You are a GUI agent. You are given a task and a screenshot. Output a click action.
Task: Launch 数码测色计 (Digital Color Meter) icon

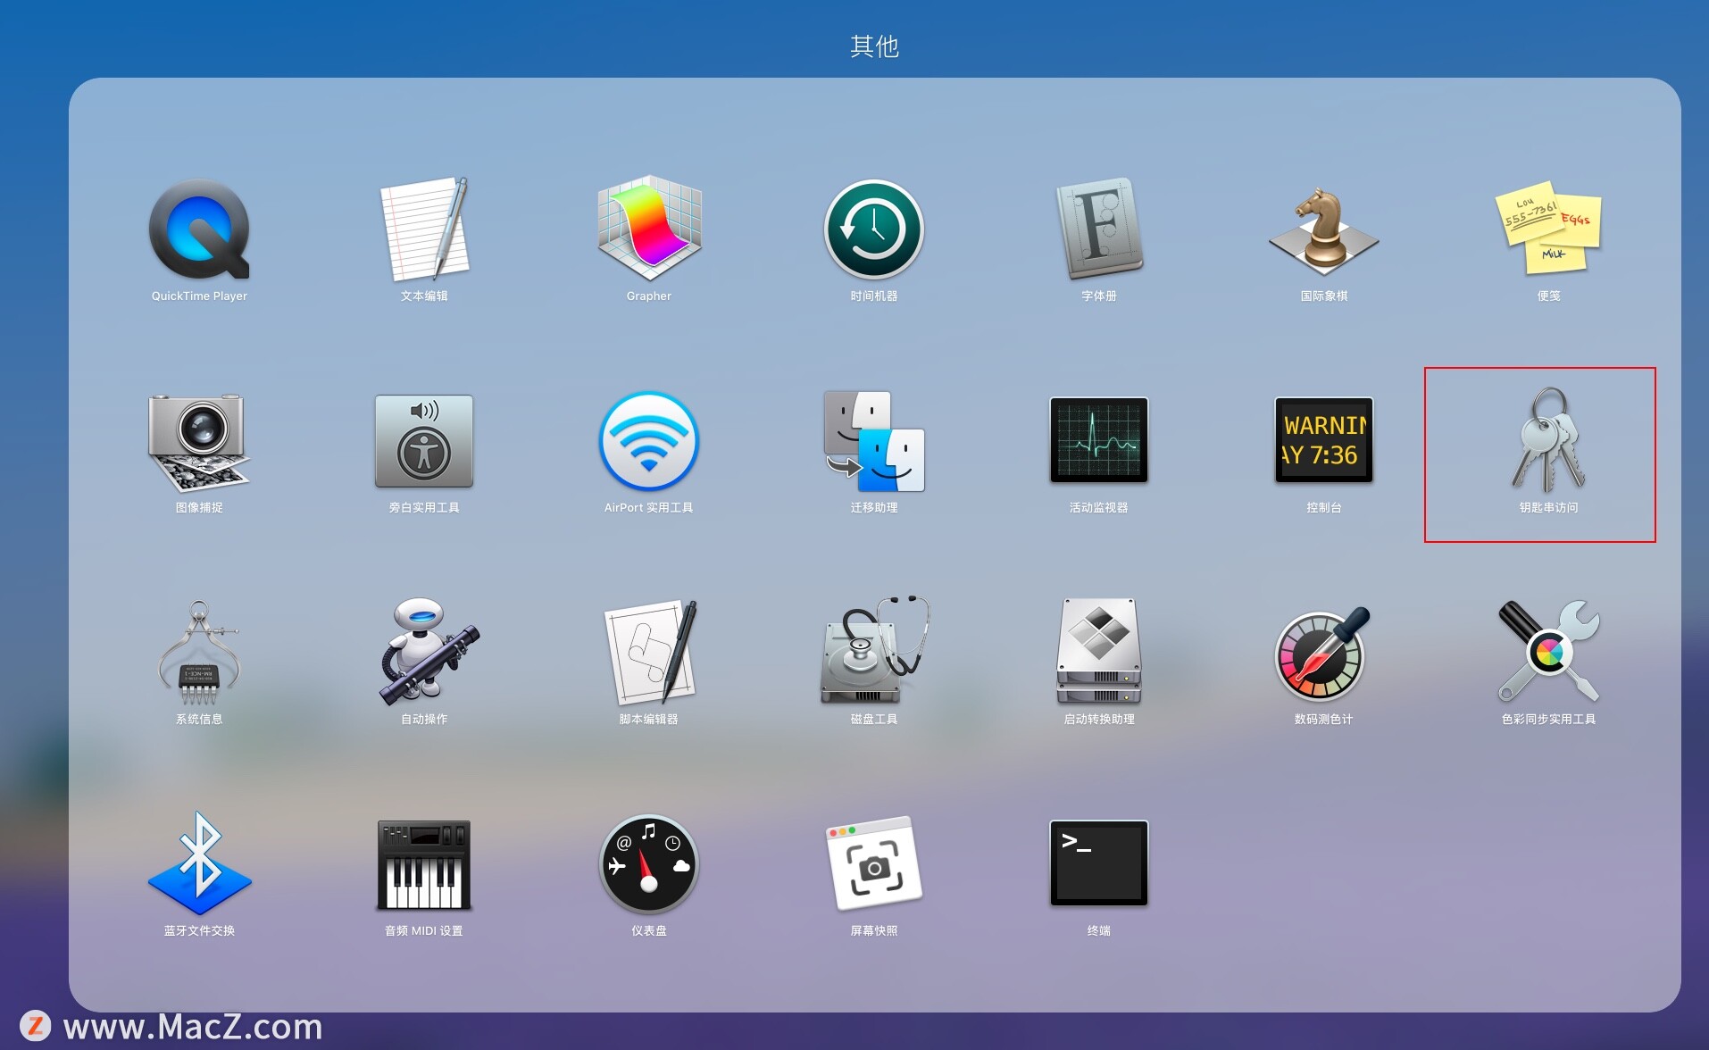pyautogui.click(x=1322, y=653)
